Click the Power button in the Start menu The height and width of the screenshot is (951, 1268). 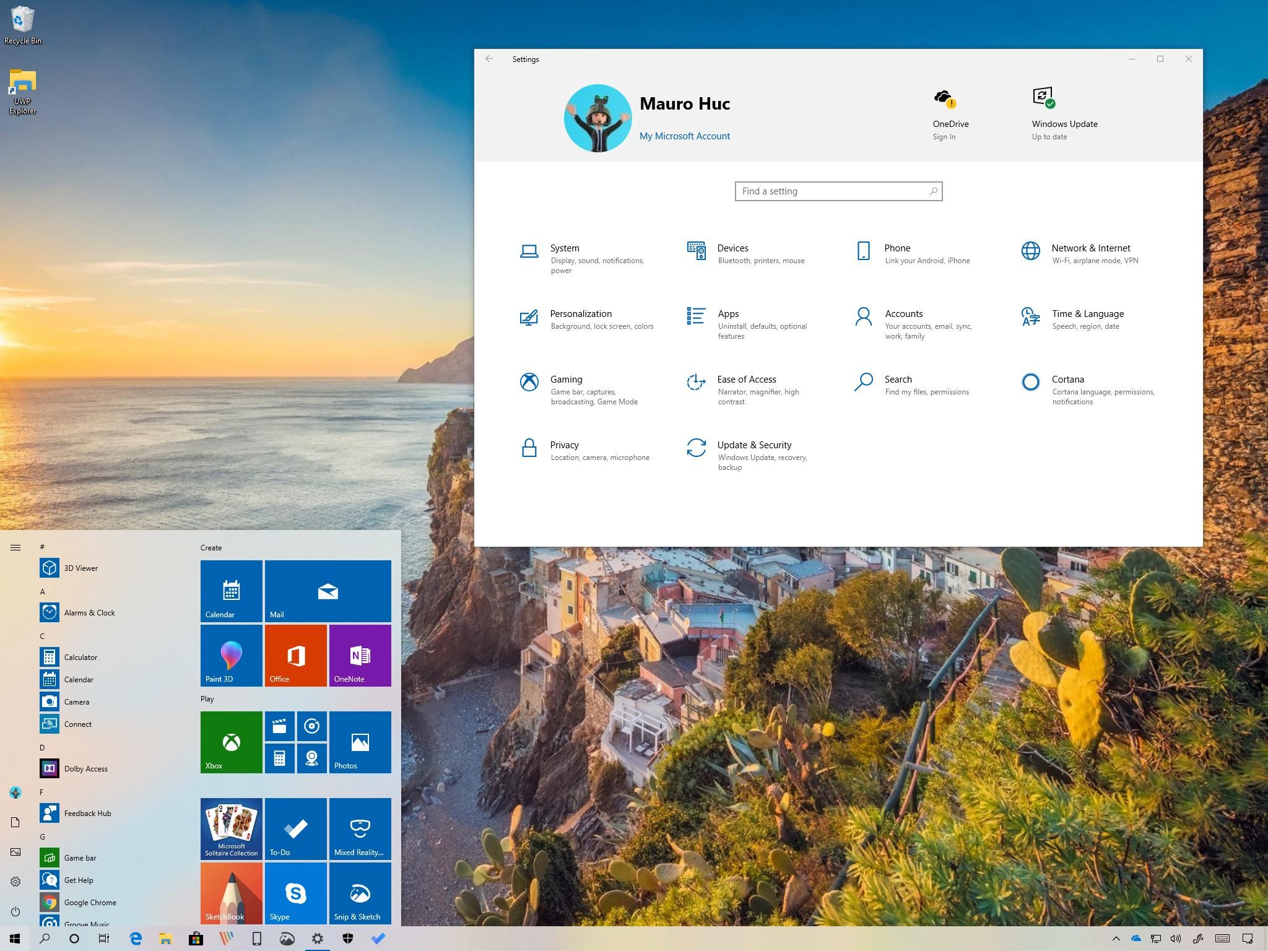click(15, 911)
